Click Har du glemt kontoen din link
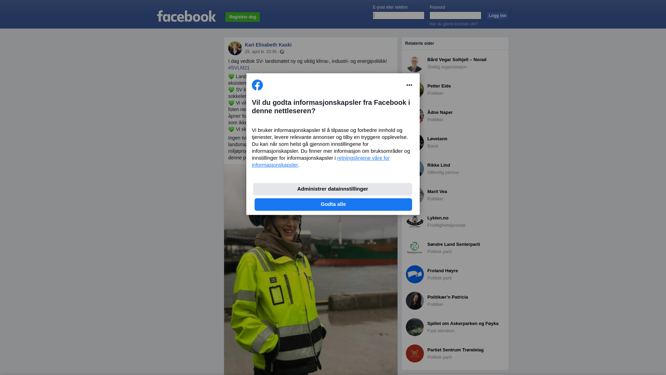The image size is (666, 375). 454,24
